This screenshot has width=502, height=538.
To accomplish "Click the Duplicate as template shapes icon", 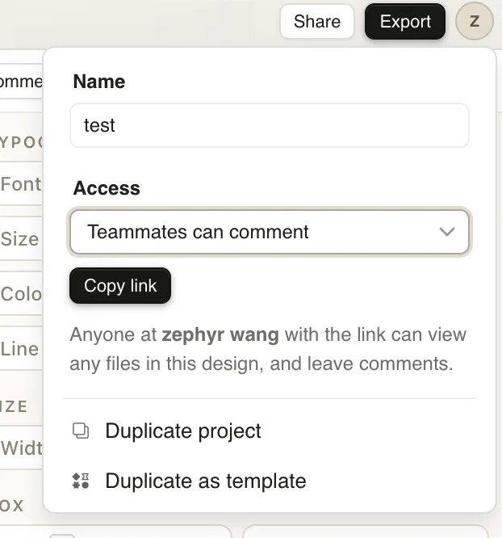I will (x=81, y=481).
